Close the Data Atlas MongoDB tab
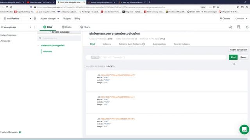This screenshot has width=250, height=140. click(84, 2)
